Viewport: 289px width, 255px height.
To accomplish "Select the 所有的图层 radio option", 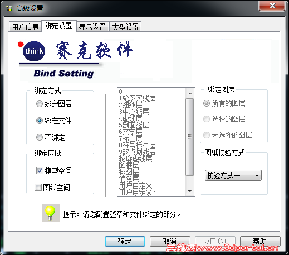I will (224, 103).
